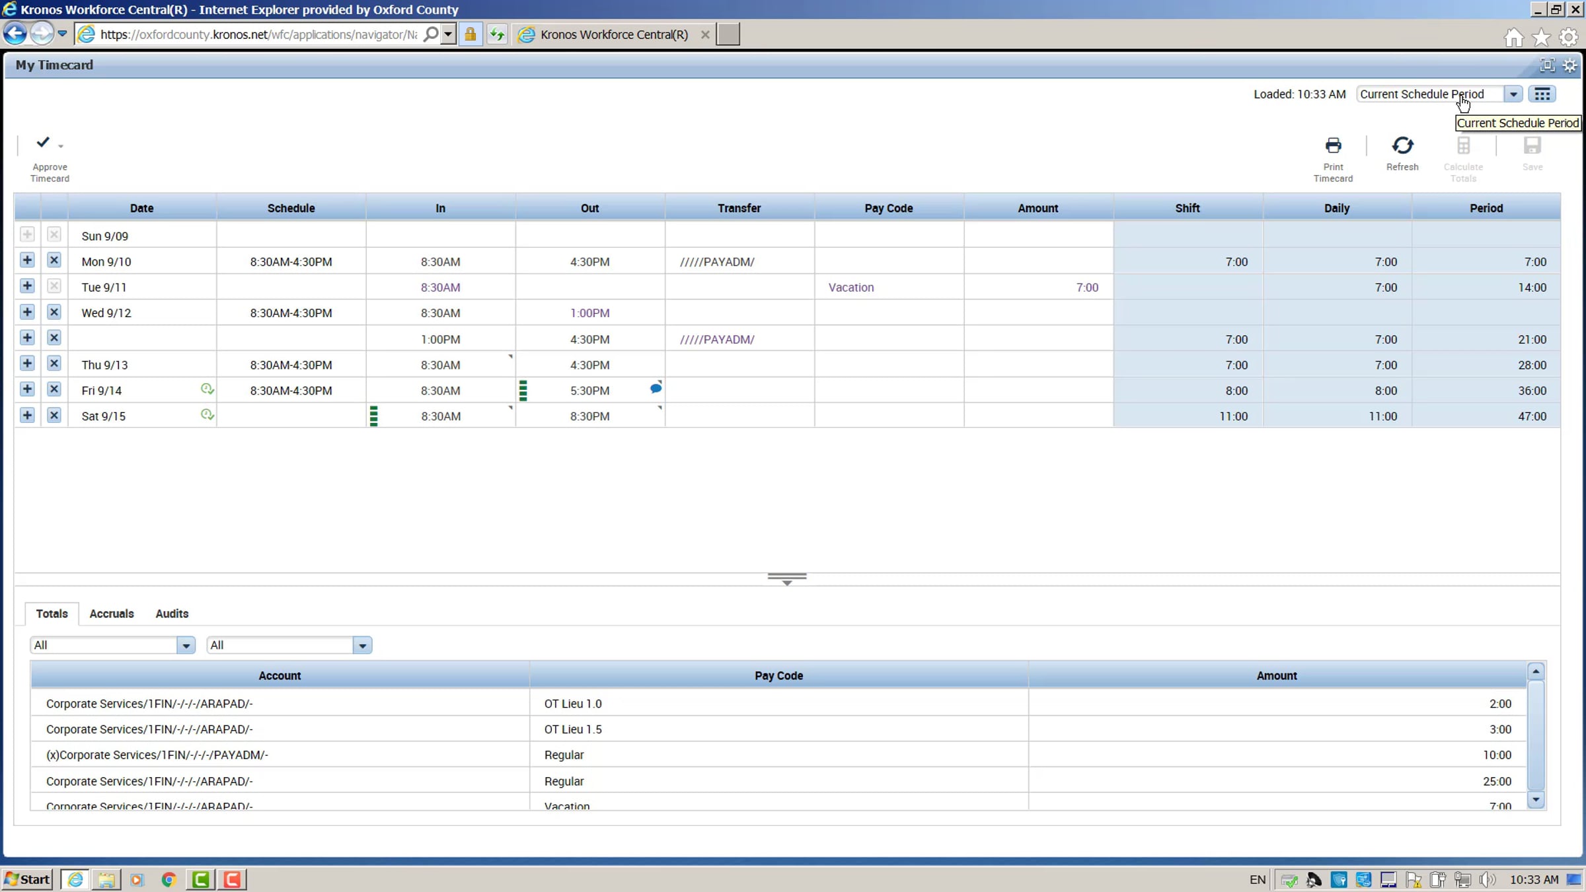Refresh the timecard
This screenshot has width=1586, height=892.
pos(1402,145)
